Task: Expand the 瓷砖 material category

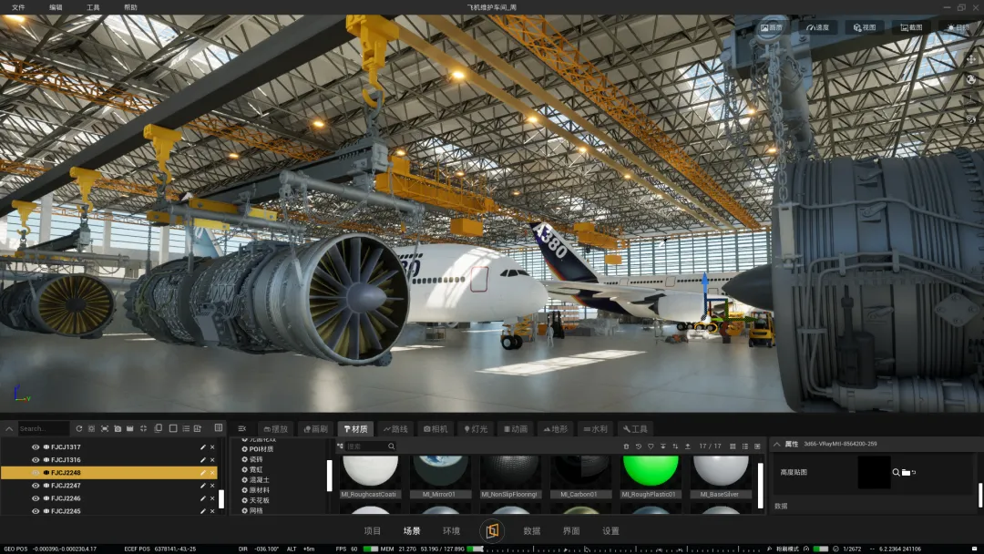Action: [245, 459]
